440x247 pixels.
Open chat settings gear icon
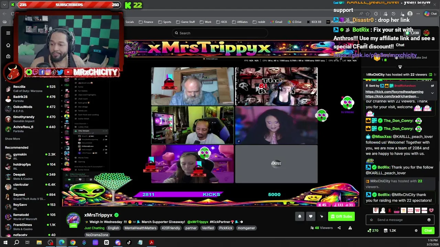[416, 231]
